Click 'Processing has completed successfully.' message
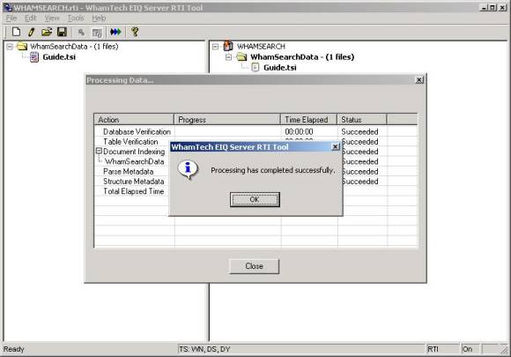The width and height of the screenshot is (511, 357). [x=273, y=170]
